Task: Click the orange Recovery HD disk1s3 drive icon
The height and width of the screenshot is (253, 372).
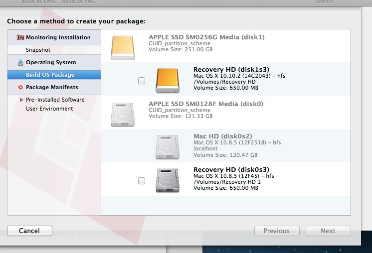Action: point(168,80)
